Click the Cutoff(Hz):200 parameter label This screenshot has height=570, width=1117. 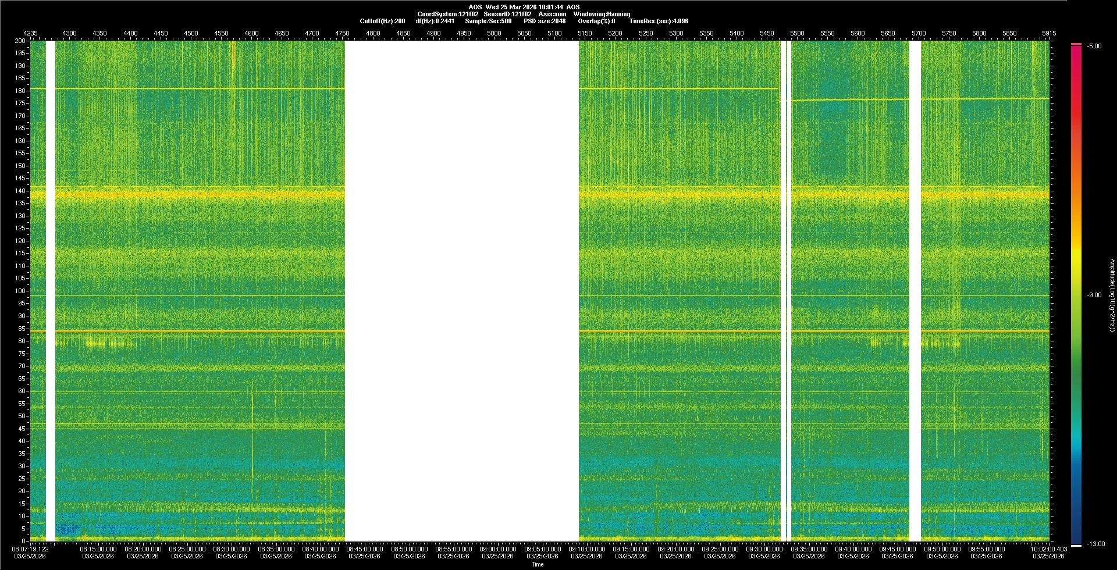click(382, 21)
